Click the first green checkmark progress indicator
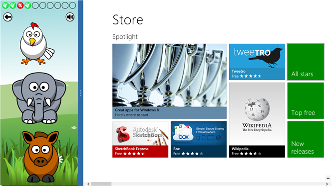This screenshot has height=186, width=332. coord(5,5)
